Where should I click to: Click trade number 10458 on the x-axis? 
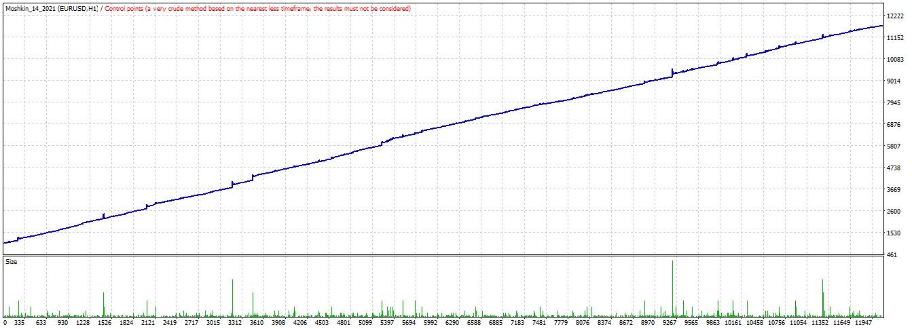pos(755,324)
